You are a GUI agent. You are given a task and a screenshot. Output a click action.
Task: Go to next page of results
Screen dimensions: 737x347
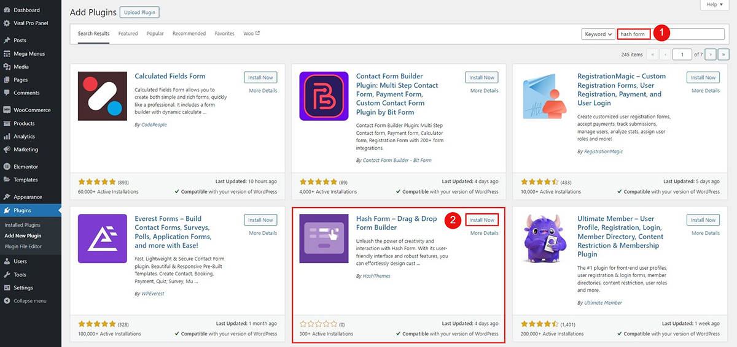click(x=711, y=55)
